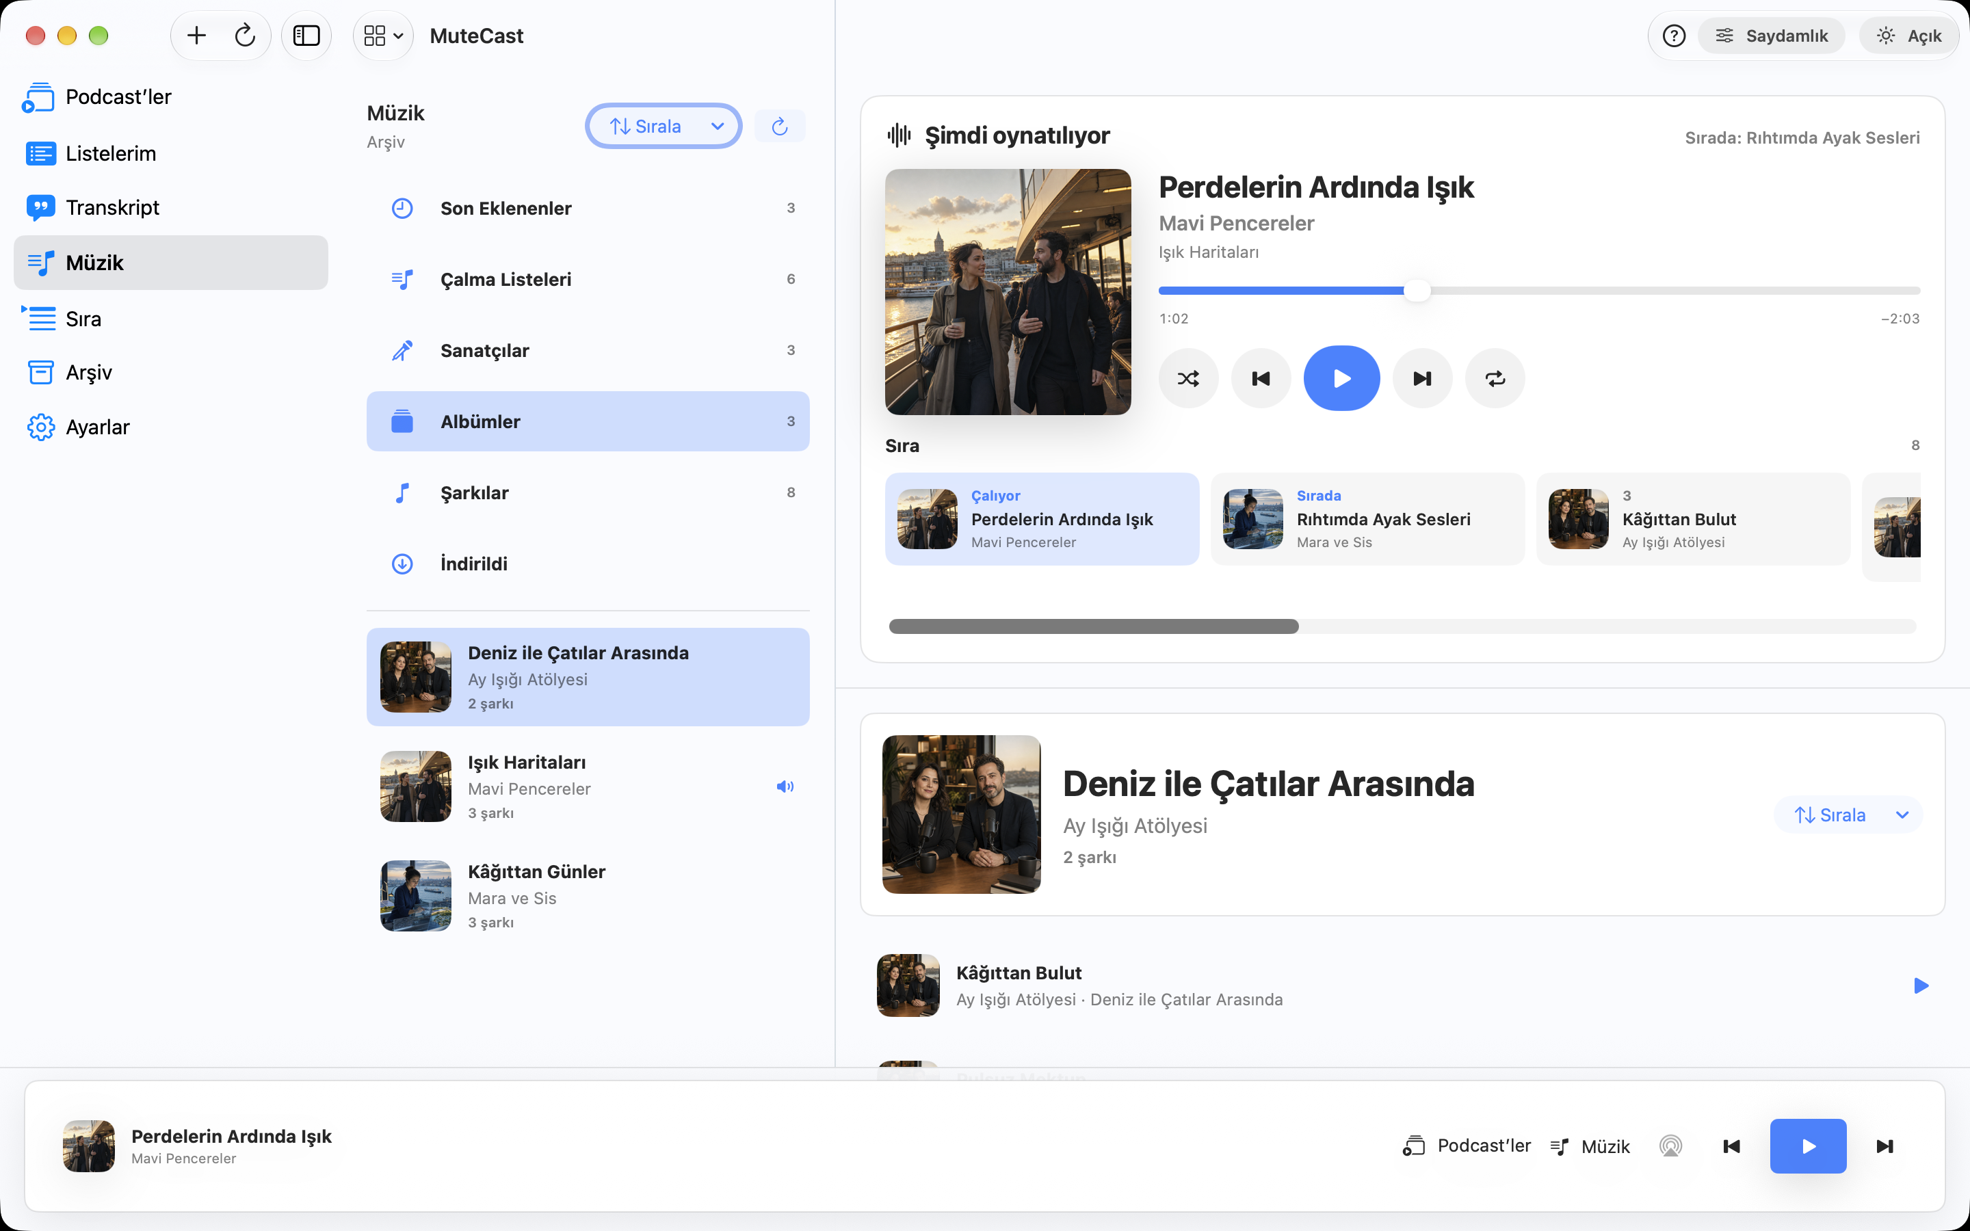Toggle the repeat button in now playing
This screenshot has height=1231, width=1970.
coord(1495,379)
